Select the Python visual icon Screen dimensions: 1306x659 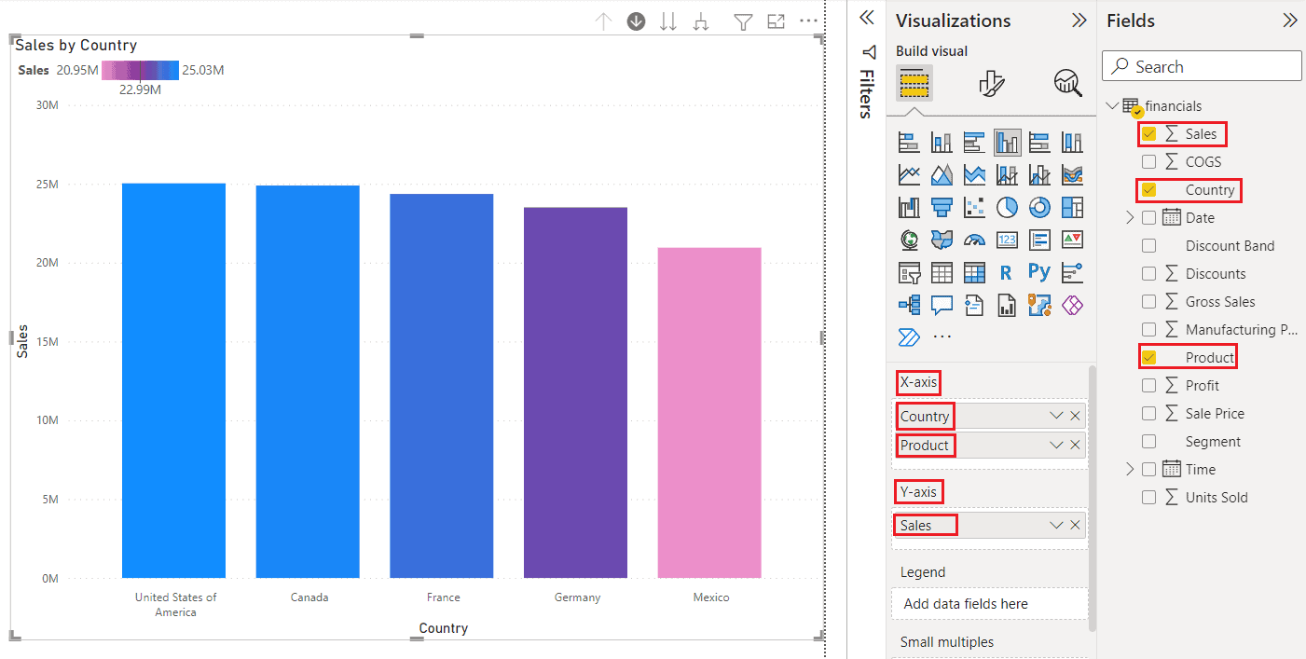[1039, 272]
